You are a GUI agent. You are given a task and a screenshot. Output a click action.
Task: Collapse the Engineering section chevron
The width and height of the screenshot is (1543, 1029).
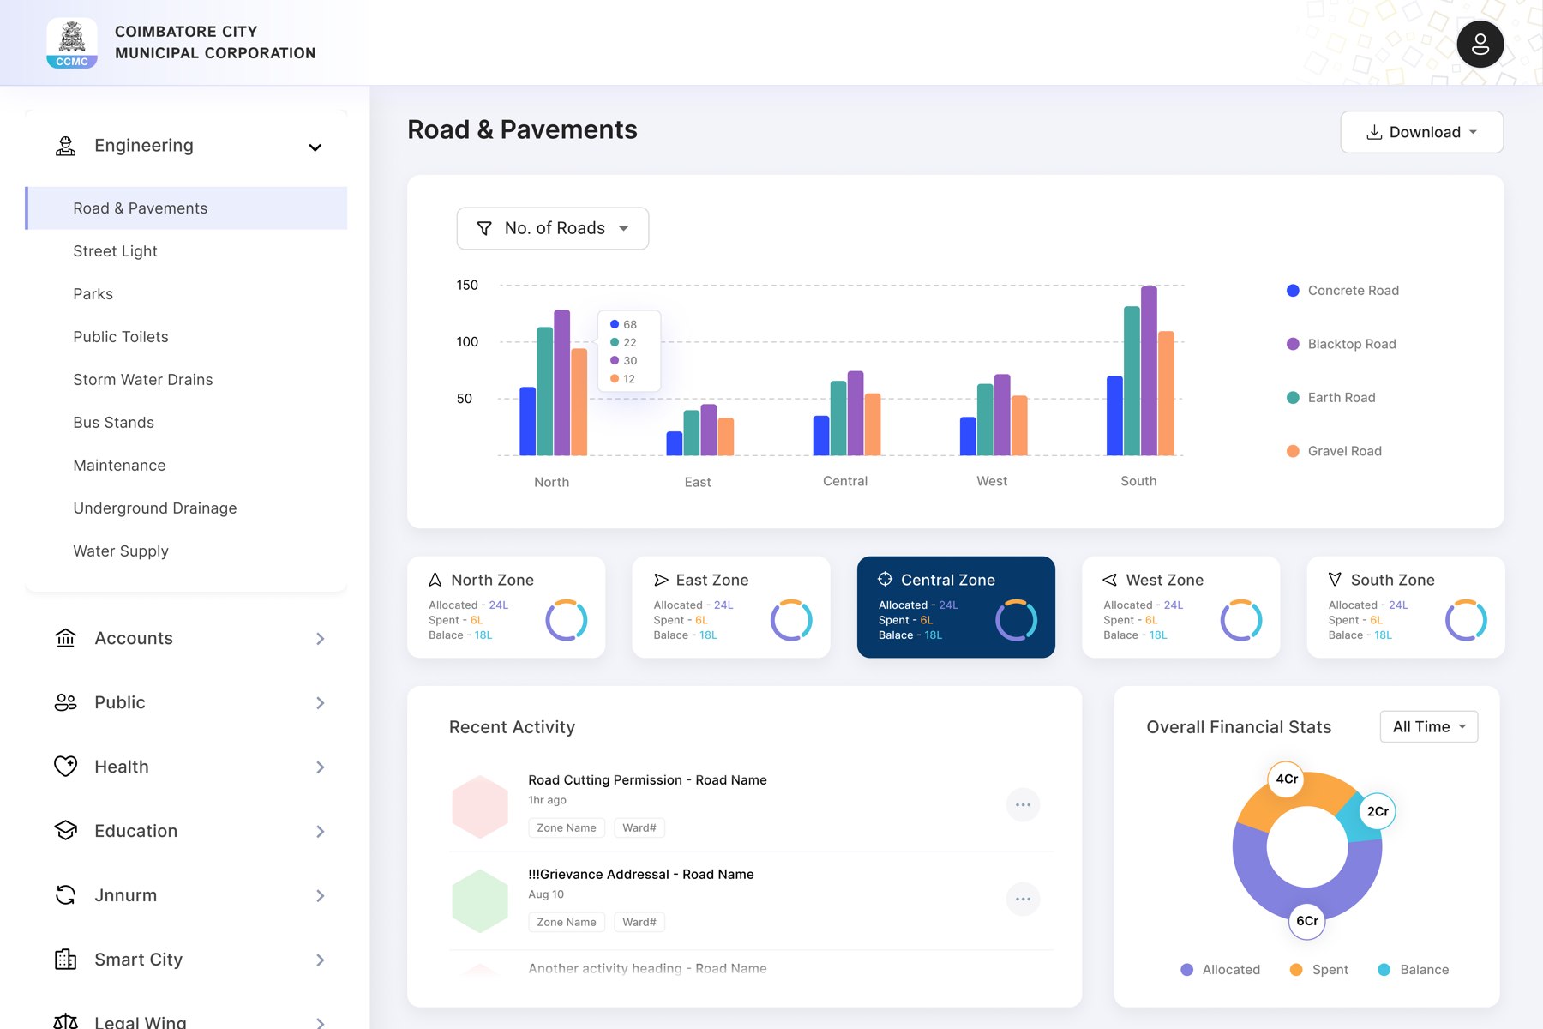[x=315, y=147]
